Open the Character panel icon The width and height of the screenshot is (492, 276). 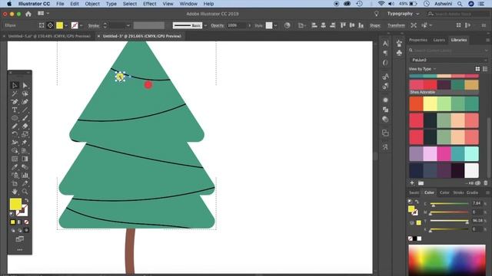click(385, 44)
